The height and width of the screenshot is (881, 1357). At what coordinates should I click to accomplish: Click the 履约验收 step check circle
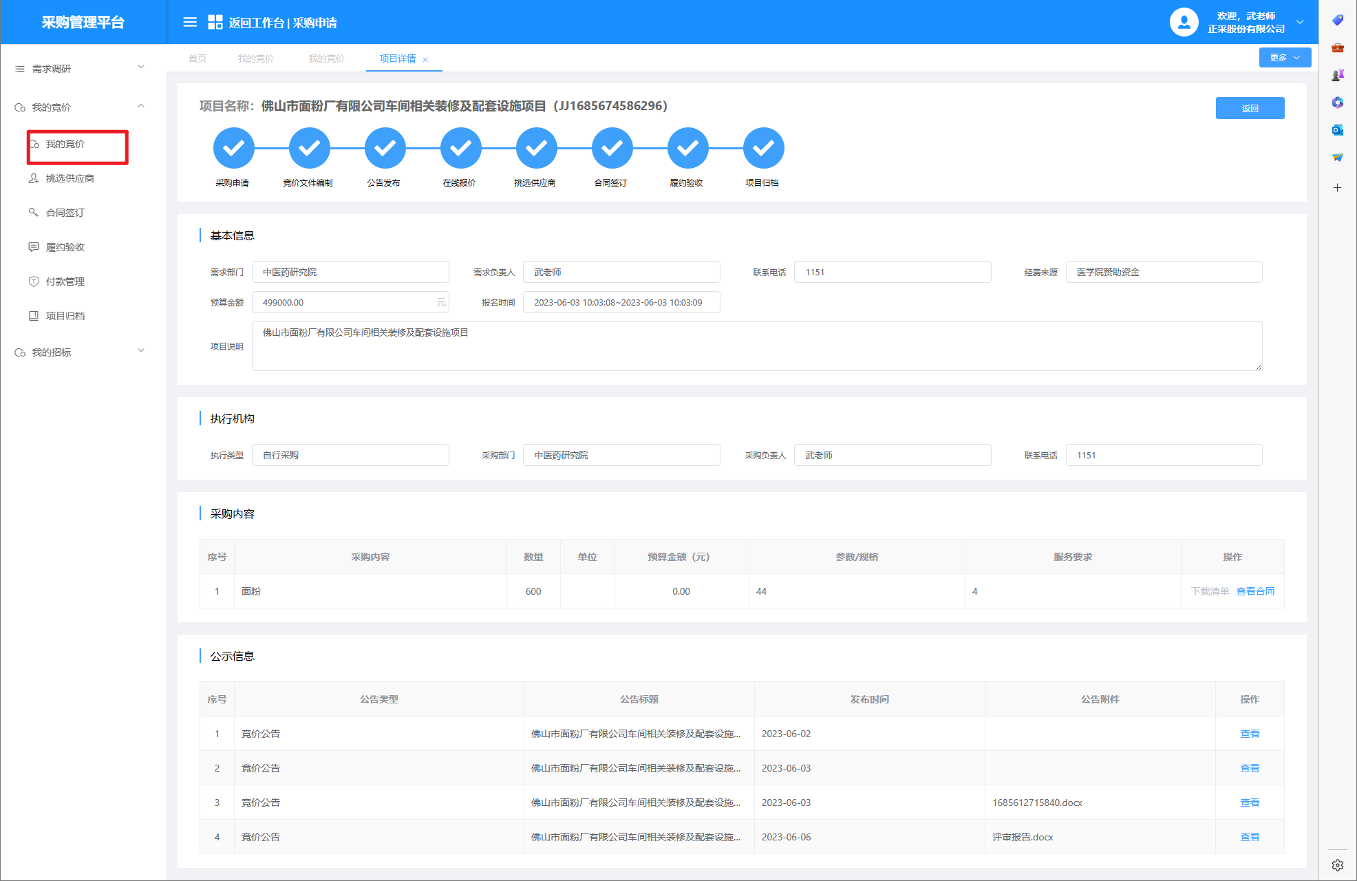pos(687,148)
